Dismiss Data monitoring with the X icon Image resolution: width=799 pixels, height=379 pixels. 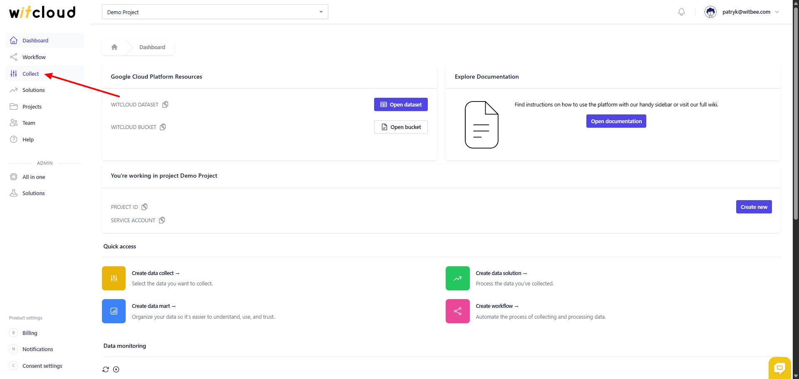116,369
